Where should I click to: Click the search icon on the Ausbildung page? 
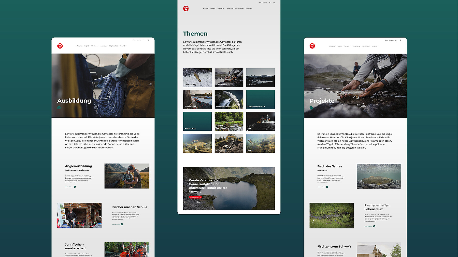coord(148,40)
